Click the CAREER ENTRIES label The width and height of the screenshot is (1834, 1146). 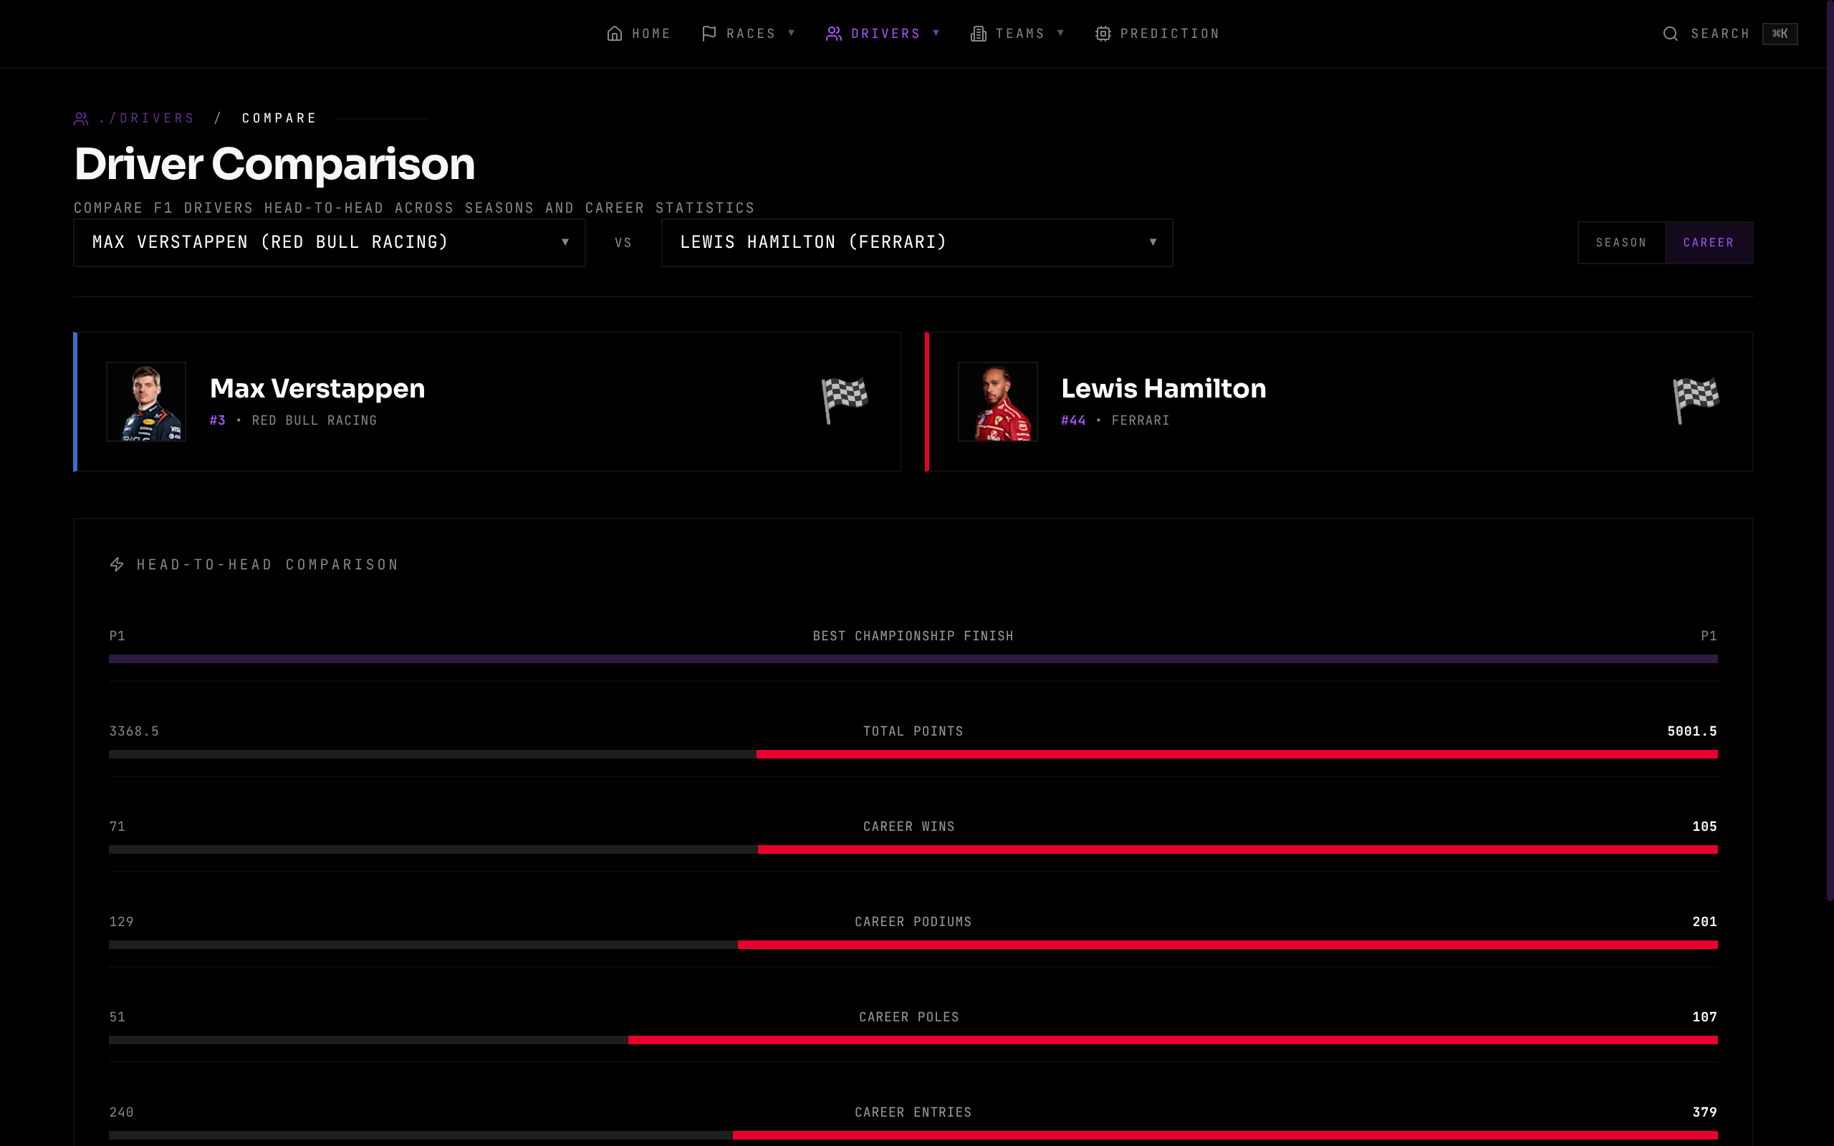913,1112
